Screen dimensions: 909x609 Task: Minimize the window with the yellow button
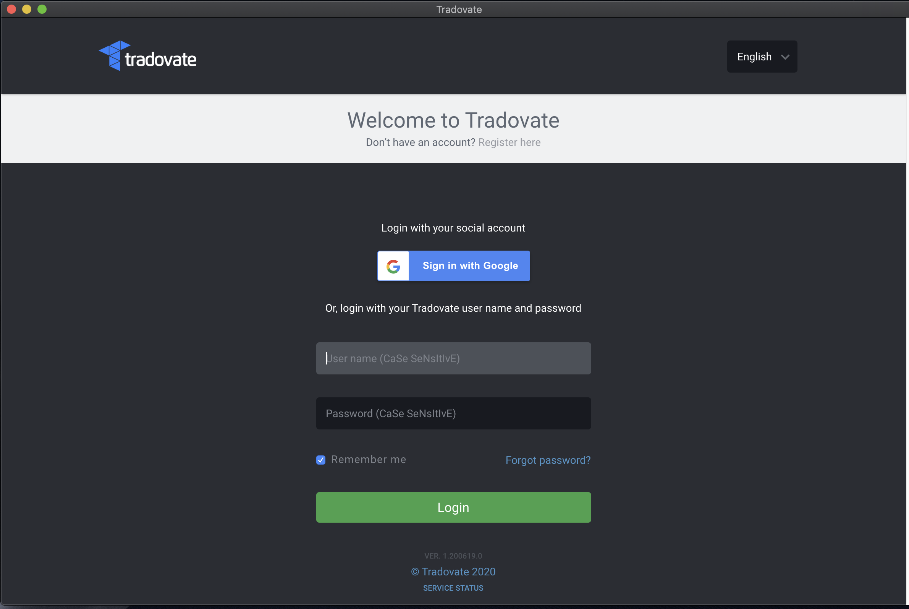27,9
